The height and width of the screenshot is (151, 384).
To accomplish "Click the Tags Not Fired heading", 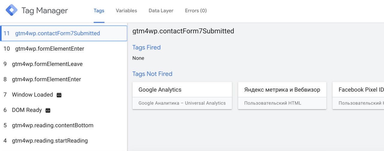I will pyautogui.click(x=152, y=74).
